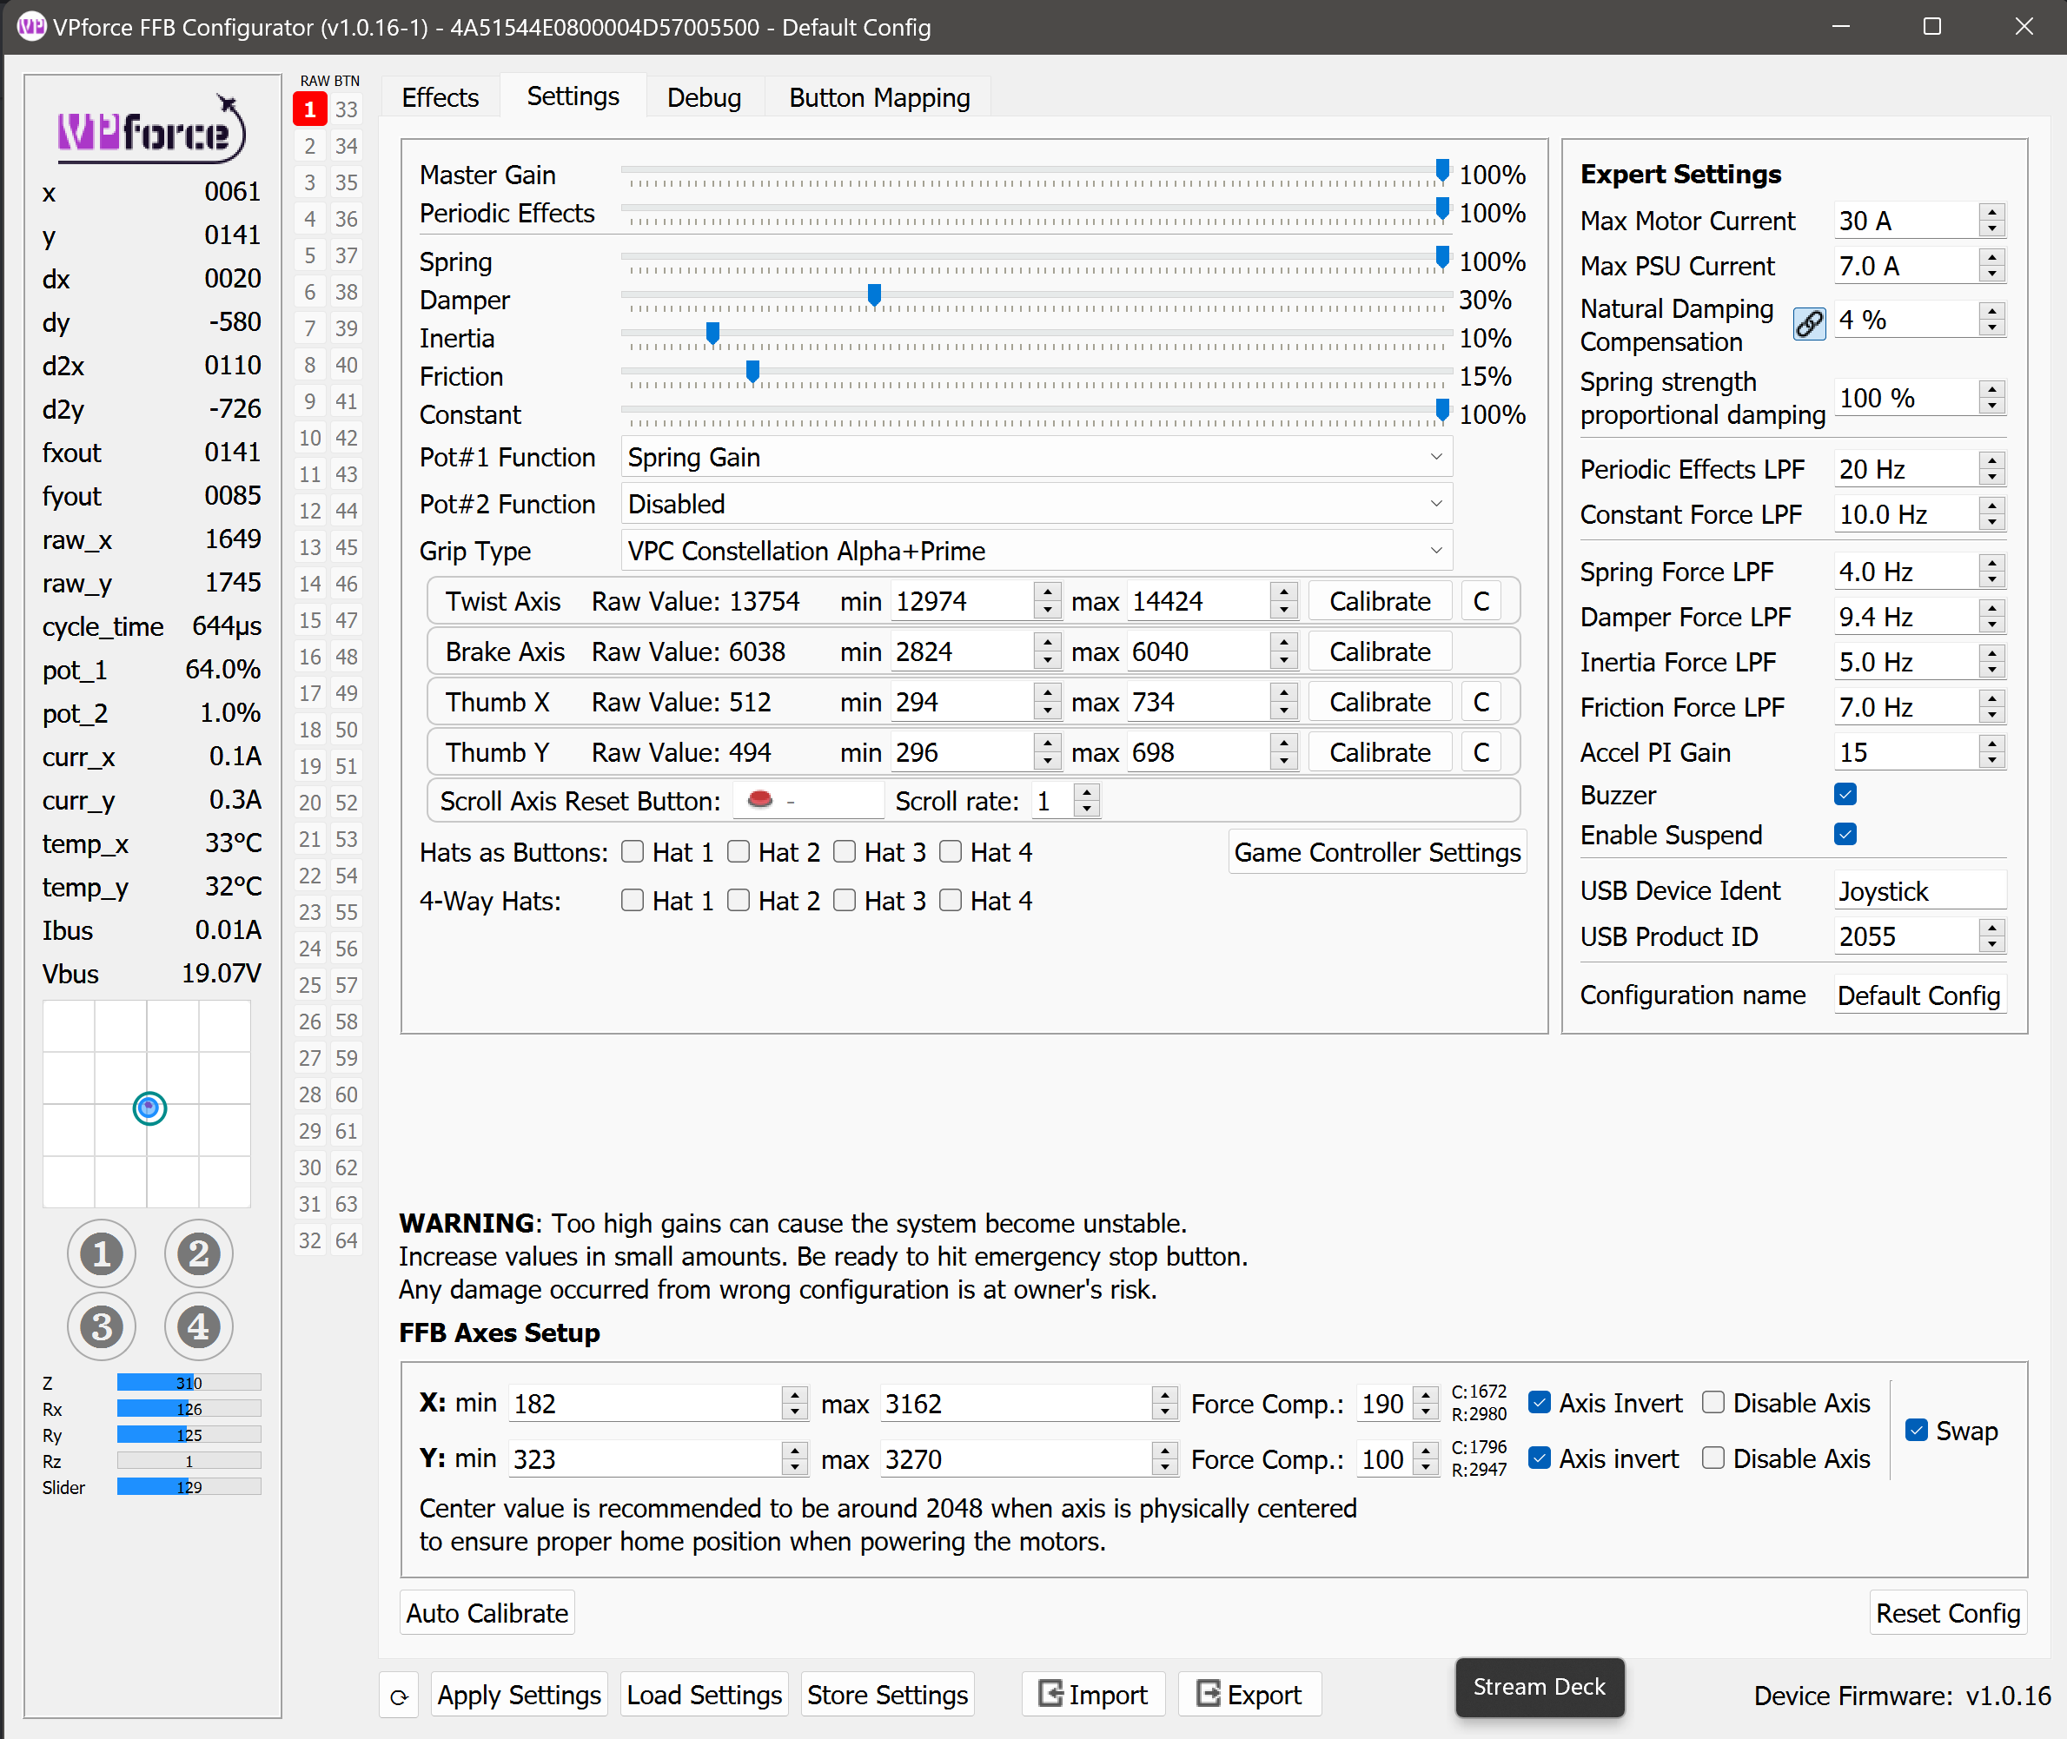Expand the Grip Type combo box
Viewport: 2067px width, 1739px height.
(x=1036, y=551)
